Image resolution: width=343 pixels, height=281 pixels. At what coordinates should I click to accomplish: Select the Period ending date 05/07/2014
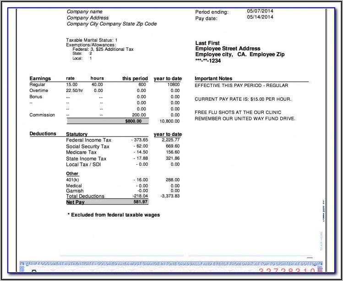pyautogui.click(x=260, y=11)
